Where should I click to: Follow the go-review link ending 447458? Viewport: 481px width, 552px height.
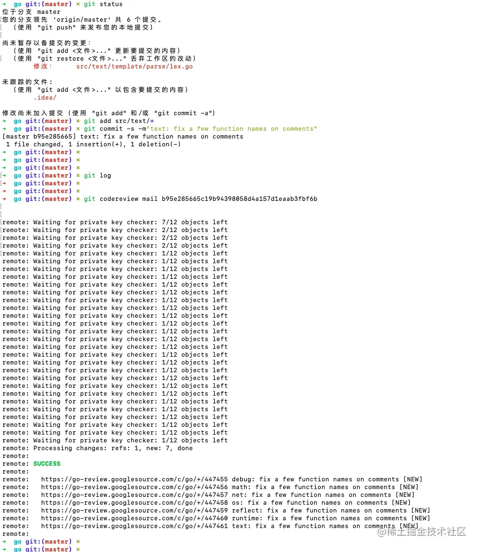[135, 502]
